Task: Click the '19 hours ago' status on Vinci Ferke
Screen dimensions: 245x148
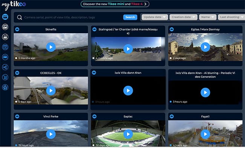Action: 26,145
